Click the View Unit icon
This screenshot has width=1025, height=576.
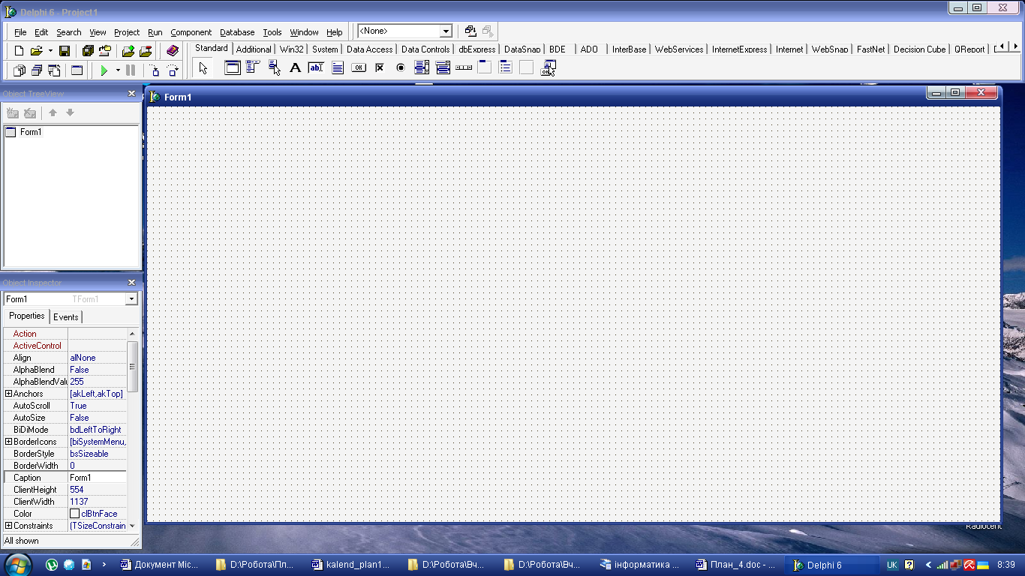click(20, 70)
